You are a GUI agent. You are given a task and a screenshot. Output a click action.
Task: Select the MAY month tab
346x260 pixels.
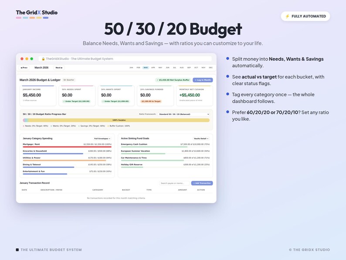click(x=160, y=68)
